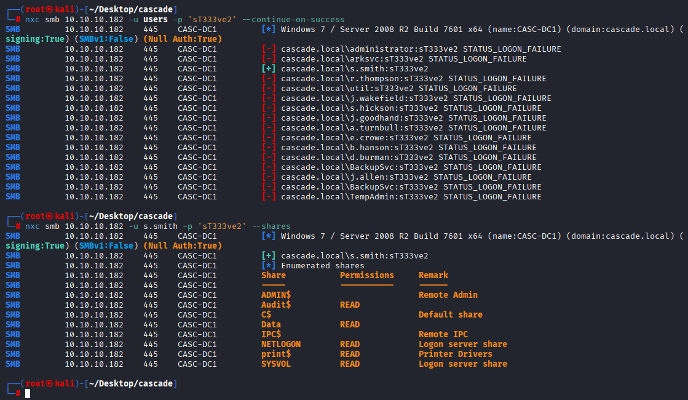
Task: Click the 'Remote Admin' remark
Action: point(448,295)
